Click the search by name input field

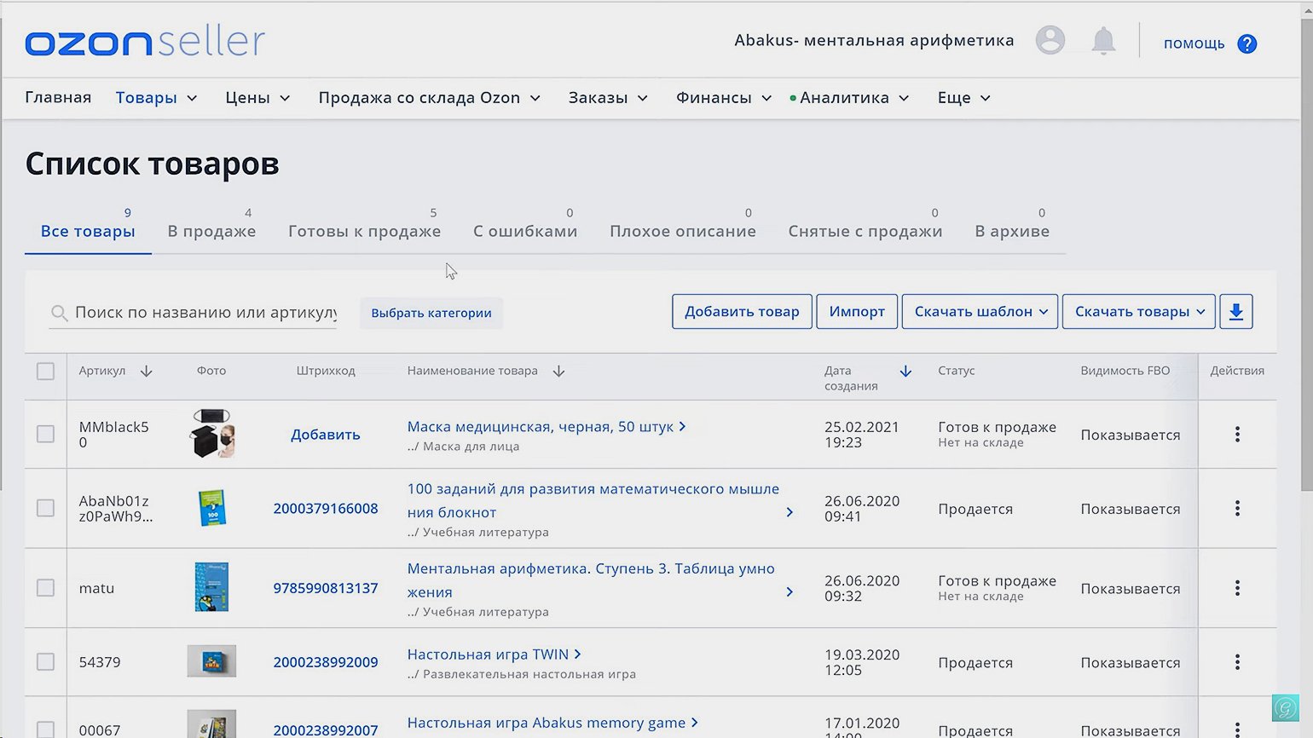196,313
